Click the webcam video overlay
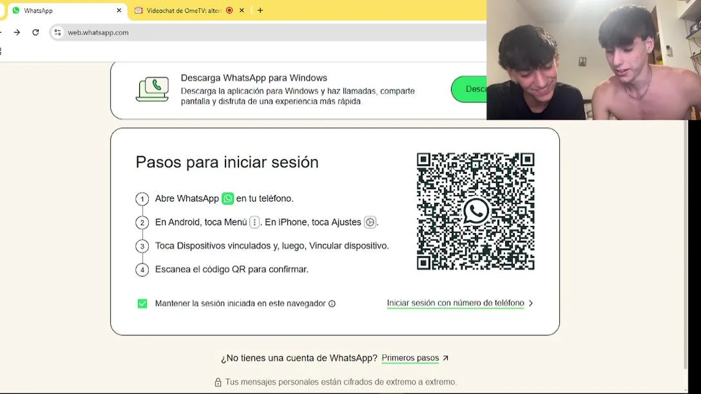Image resolution: width=701 pixels, height=394 pixels. pyautogui.click(x=594, y=60)
